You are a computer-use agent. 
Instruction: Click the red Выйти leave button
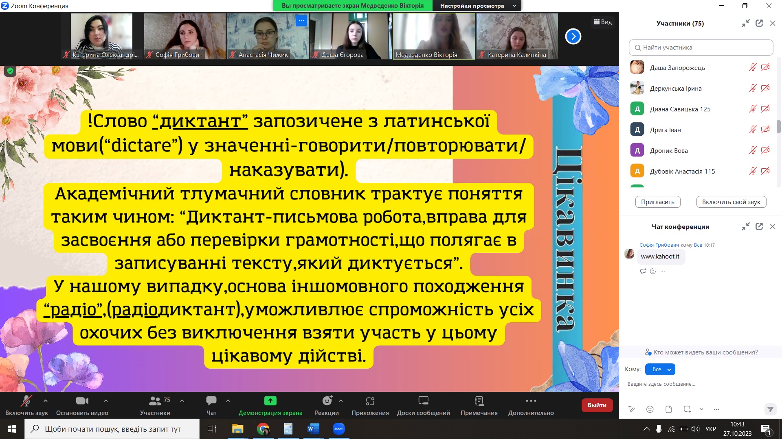tap(597, 405)
